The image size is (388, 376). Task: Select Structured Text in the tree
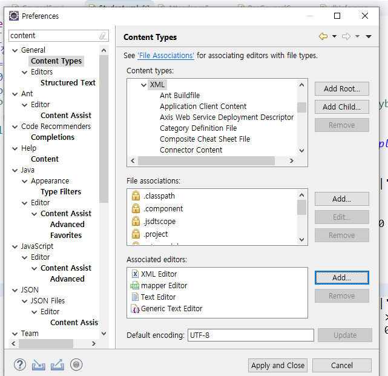(x=68, y=83)
